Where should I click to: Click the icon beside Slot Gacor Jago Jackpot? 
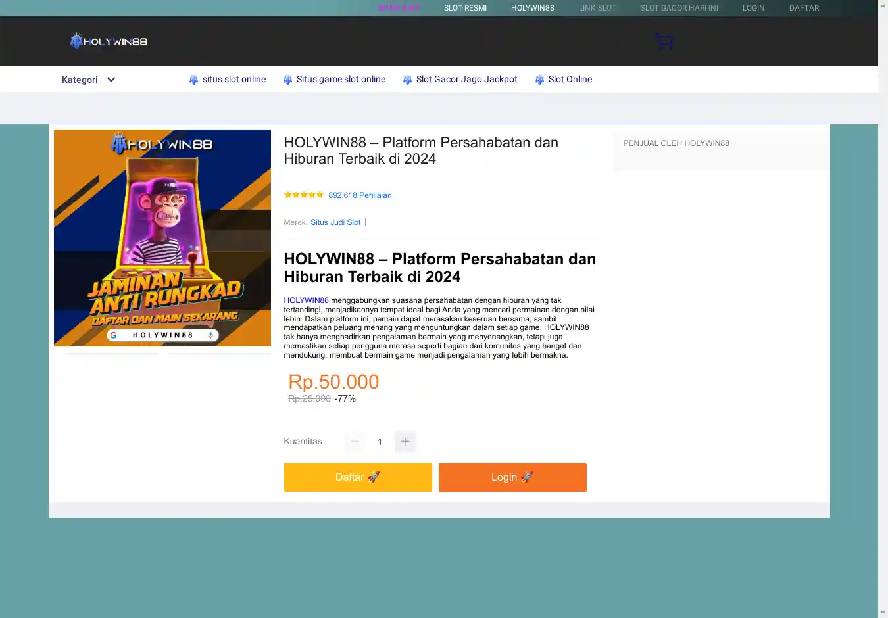pyautogui.click(x=407, y=80)
